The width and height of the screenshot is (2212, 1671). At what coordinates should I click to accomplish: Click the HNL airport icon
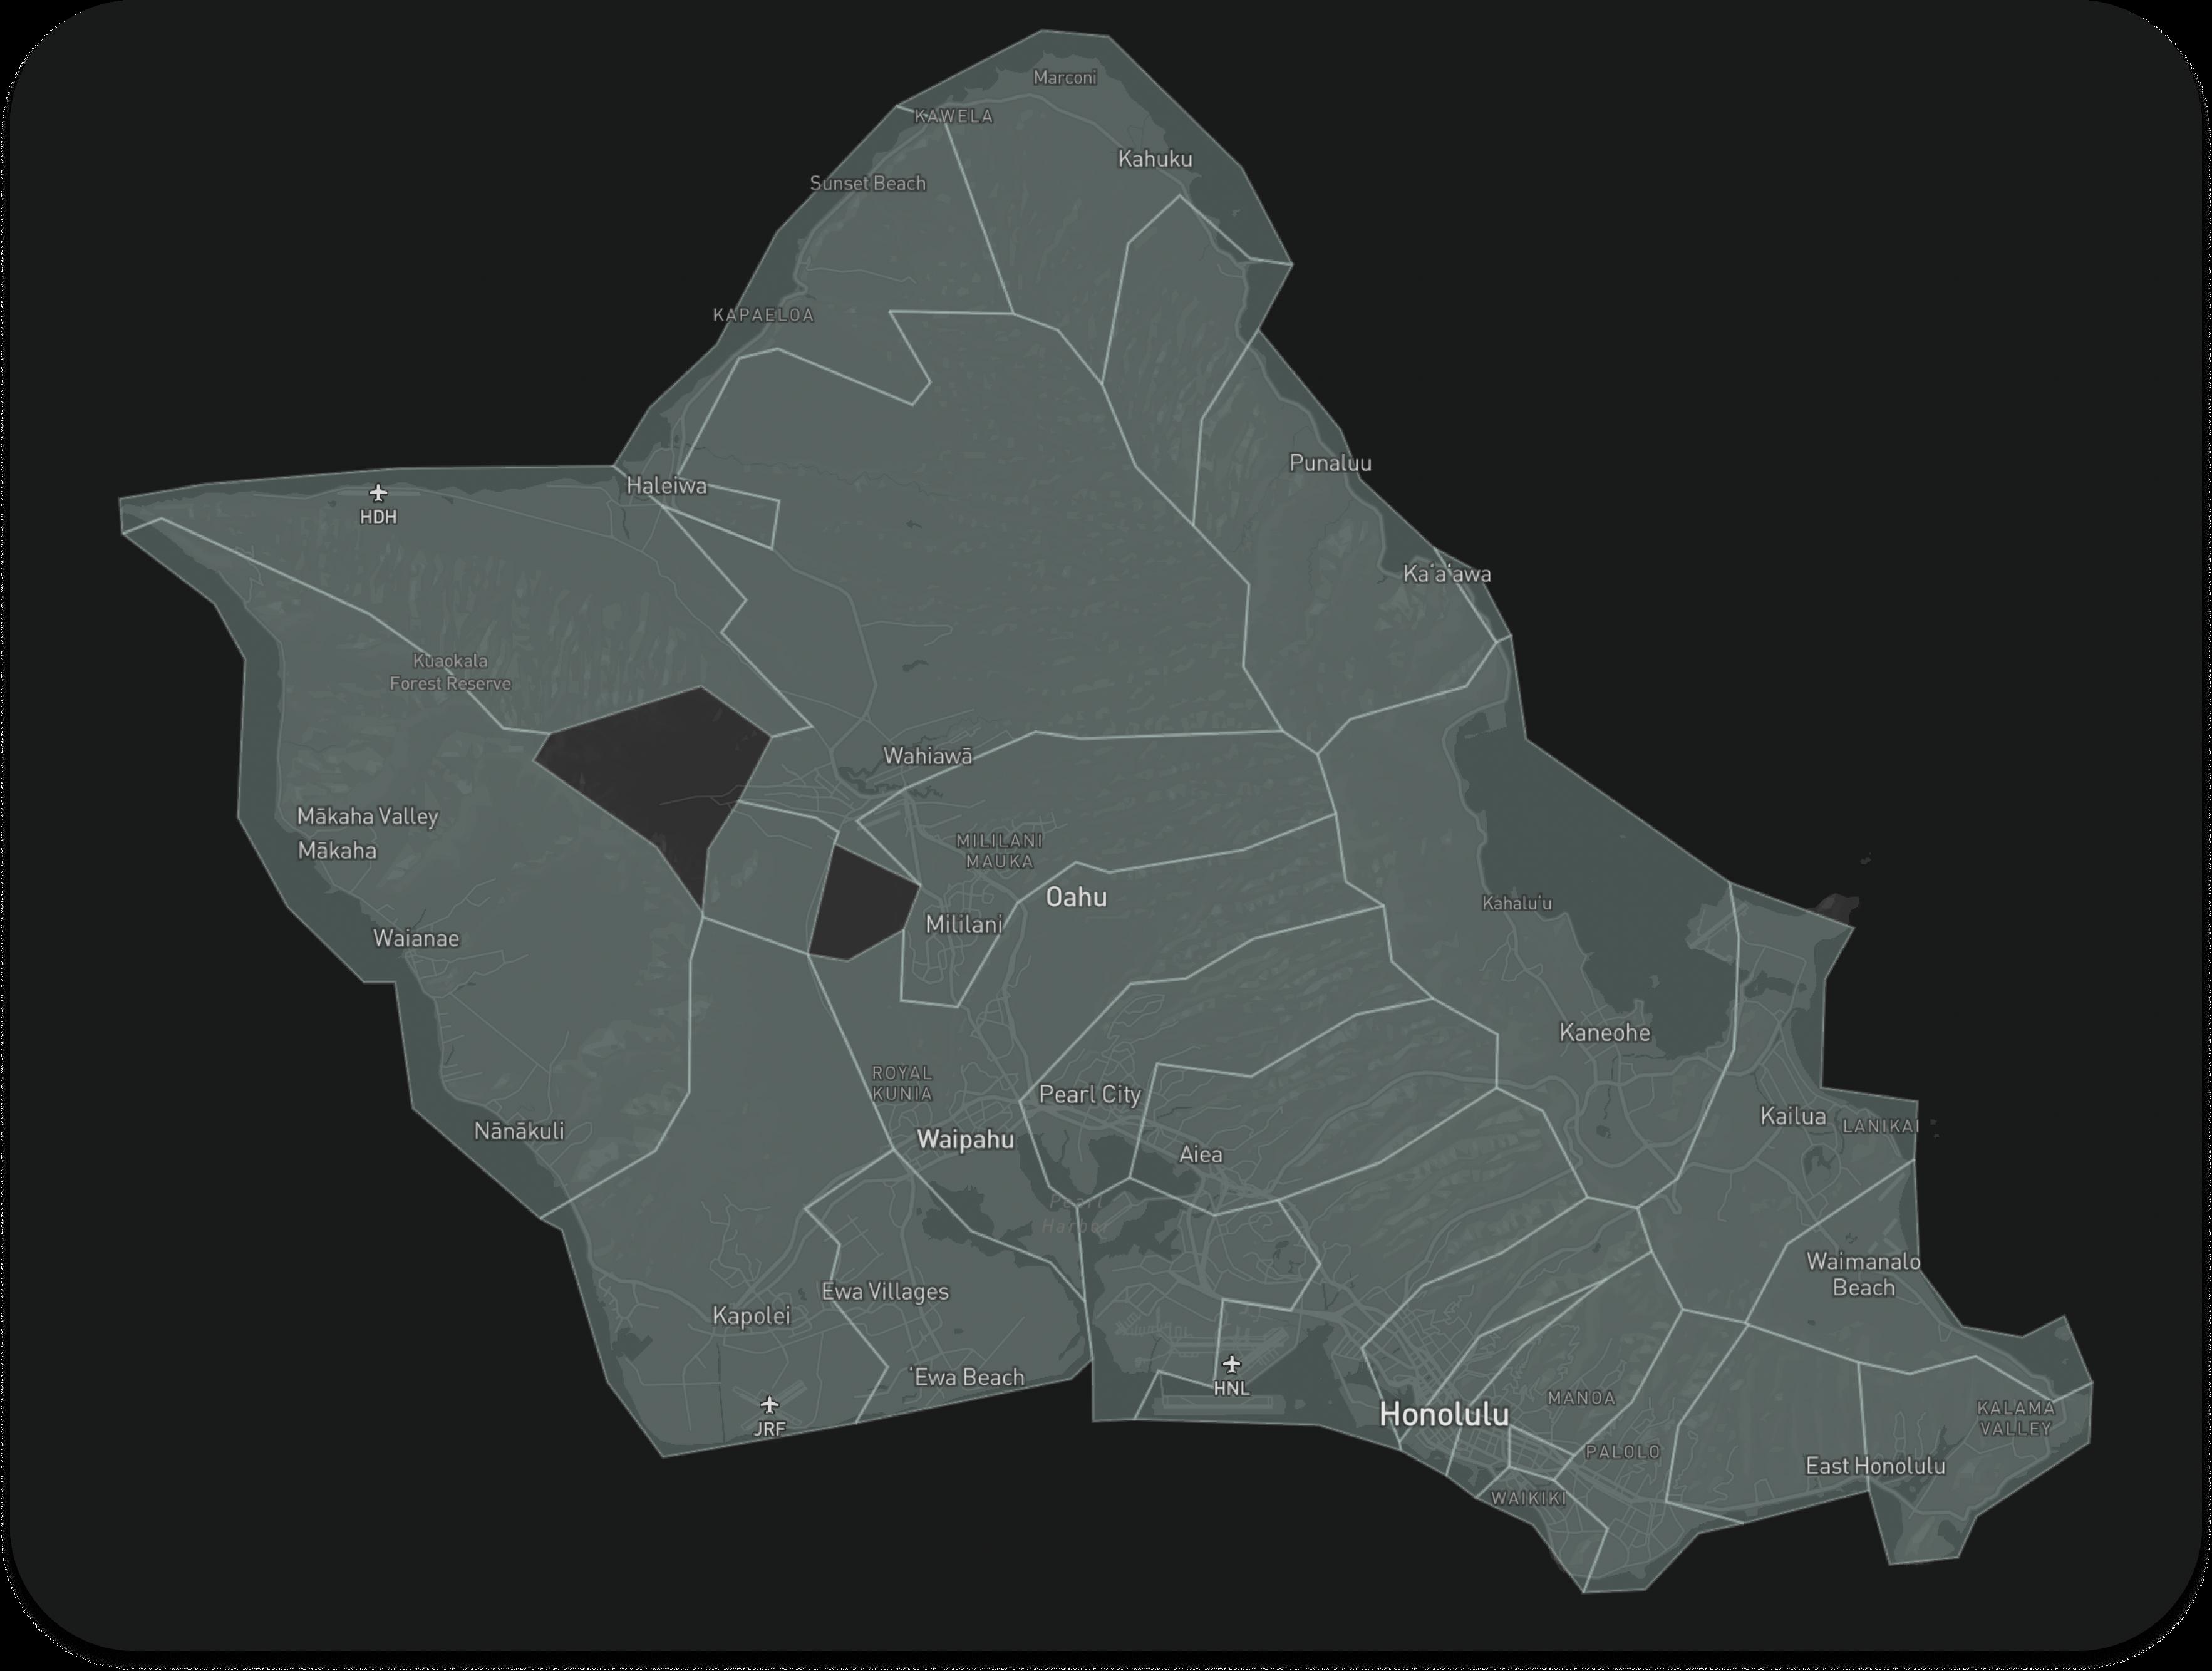pyautogui.click(x=1231, y=1364)
